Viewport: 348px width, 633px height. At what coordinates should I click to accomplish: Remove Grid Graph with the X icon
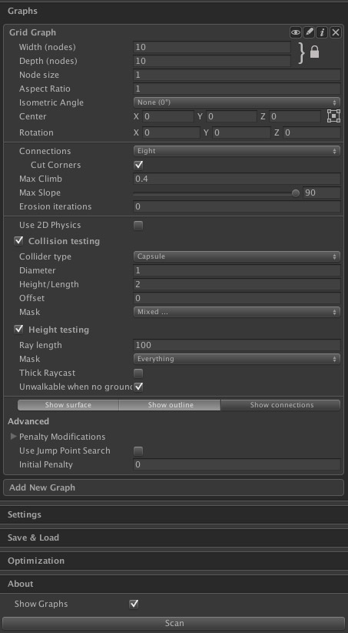tap(336, 32)
